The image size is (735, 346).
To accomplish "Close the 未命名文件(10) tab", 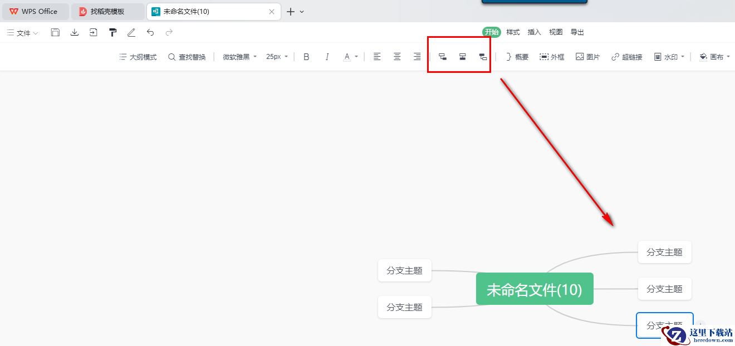I will [272, 11].
